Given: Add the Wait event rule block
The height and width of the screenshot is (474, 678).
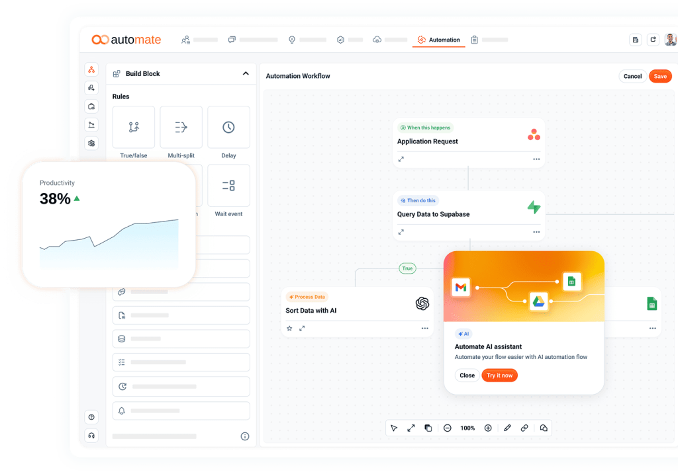Looking at the screenshot, I should (x=228, y=186).
